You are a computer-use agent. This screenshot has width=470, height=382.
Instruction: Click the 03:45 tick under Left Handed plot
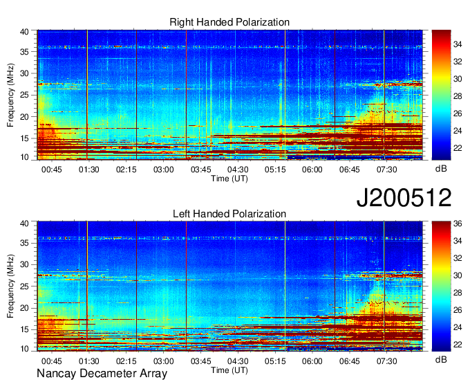(201, 361)
